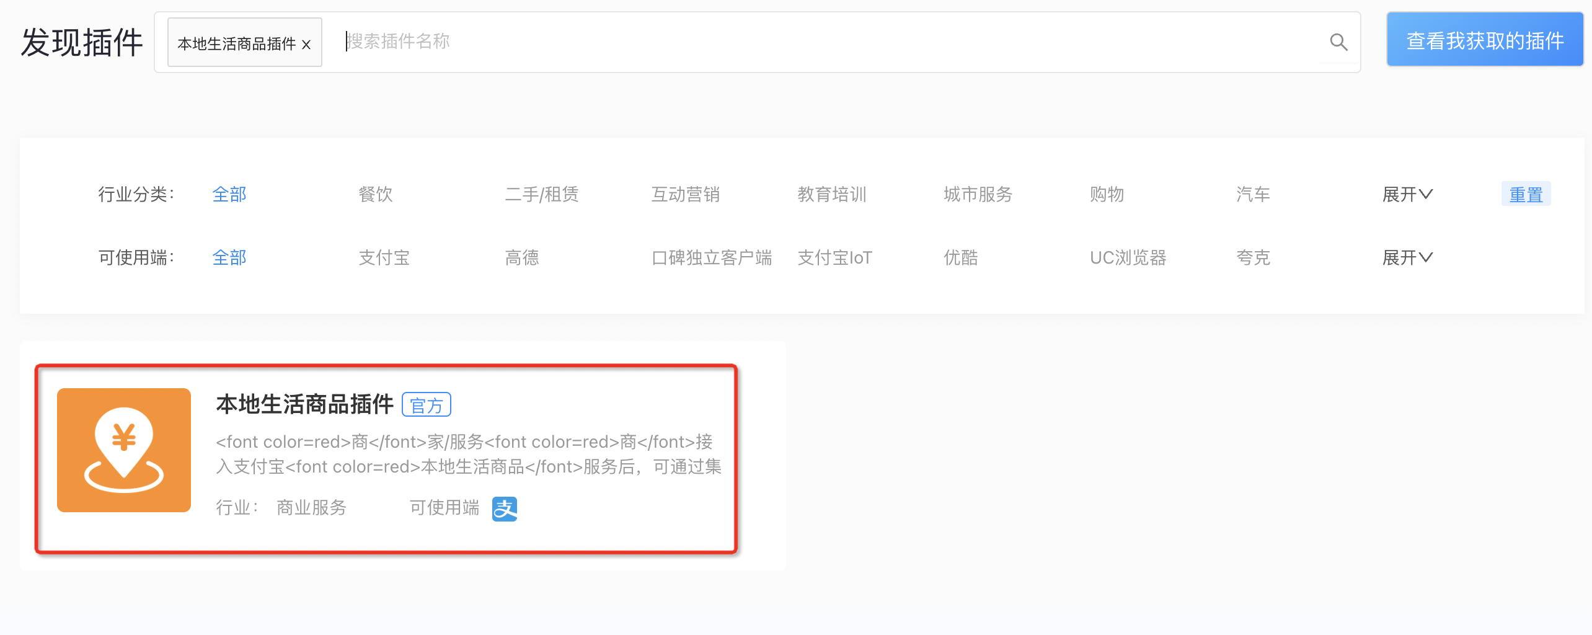
Task: Filter by 高德 client
Action: 522,257
